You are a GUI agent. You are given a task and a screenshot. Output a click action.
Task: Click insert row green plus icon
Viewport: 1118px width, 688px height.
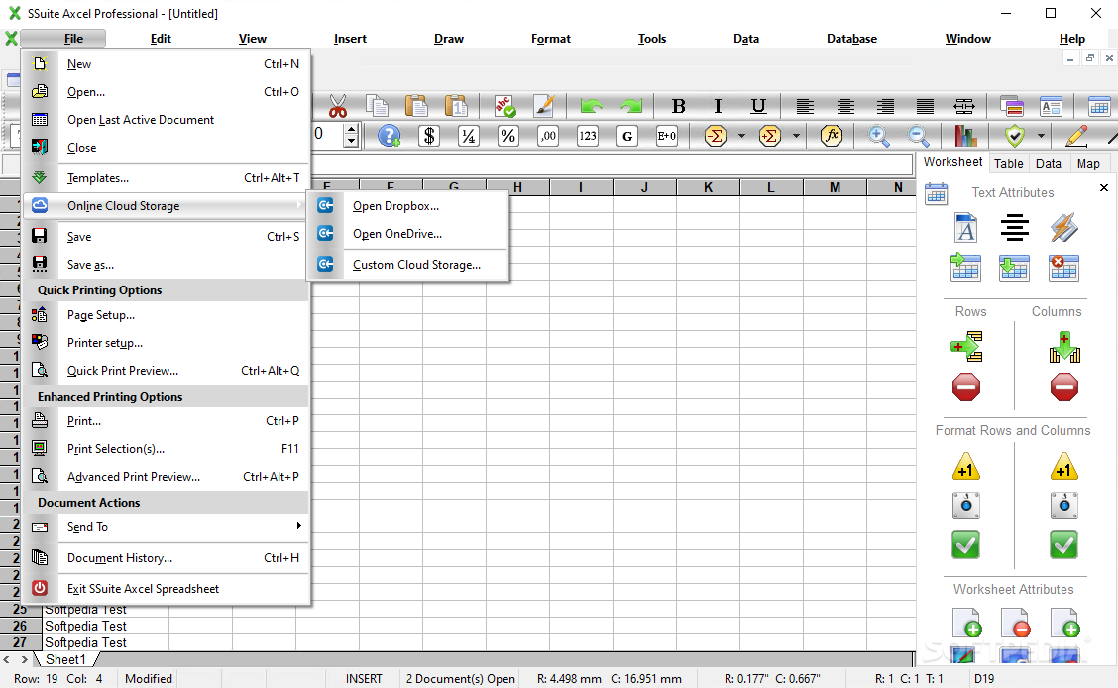click(x=966, y=347)
